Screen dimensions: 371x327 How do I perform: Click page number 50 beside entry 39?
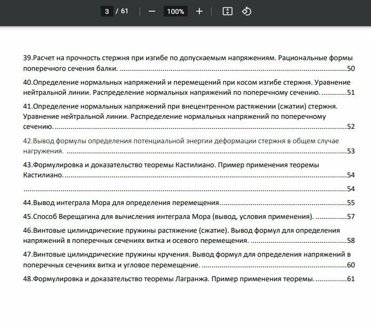(x=351, y=68)
